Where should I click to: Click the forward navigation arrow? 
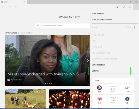pos(9,7)
